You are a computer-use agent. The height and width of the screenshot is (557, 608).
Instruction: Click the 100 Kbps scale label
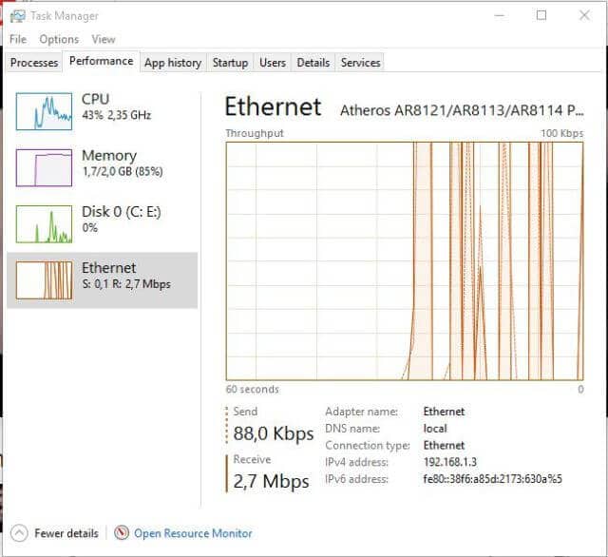561,133
